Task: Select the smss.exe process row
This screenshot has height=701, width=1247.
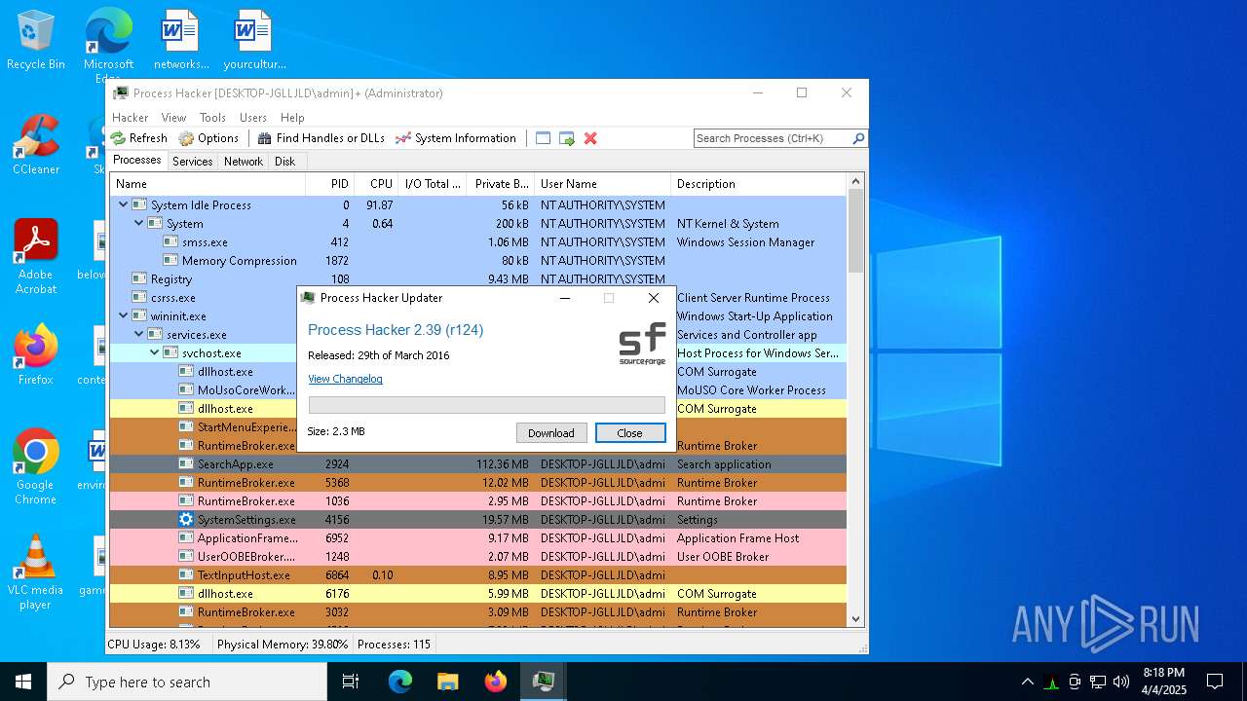Action: tap(477, 241)
